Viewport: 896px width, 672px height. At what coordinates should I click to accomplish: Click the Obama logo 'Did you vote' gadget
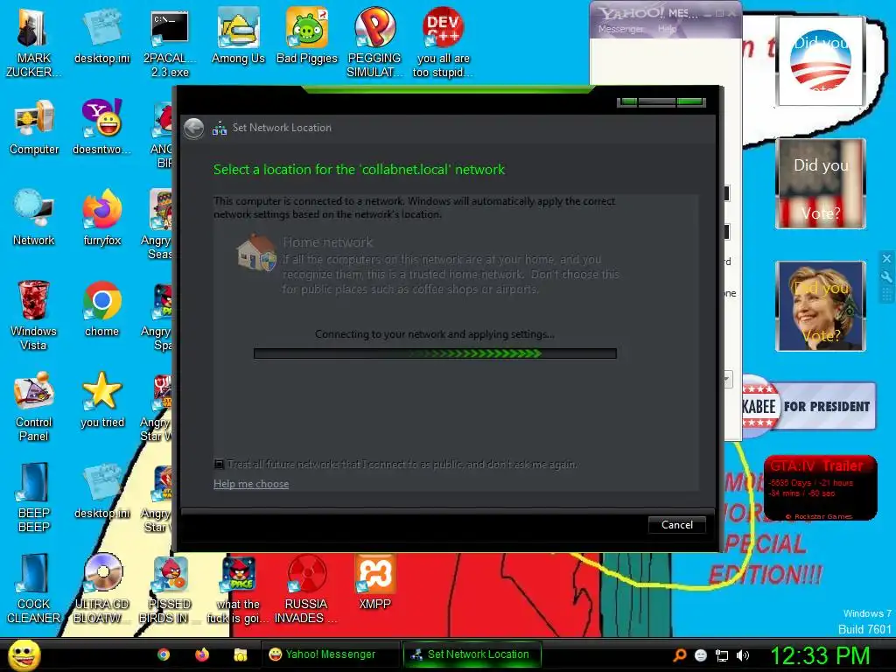click(821, 61)
